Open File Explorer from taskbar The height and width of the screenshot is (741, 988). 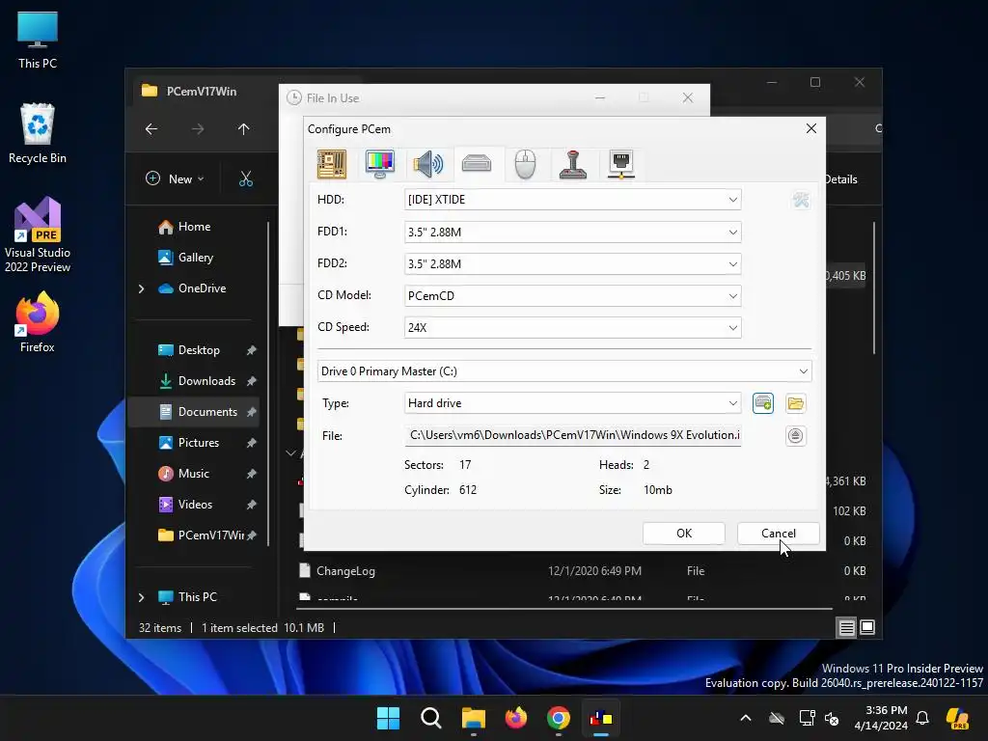pyautogui.click(x=473, y=718)
